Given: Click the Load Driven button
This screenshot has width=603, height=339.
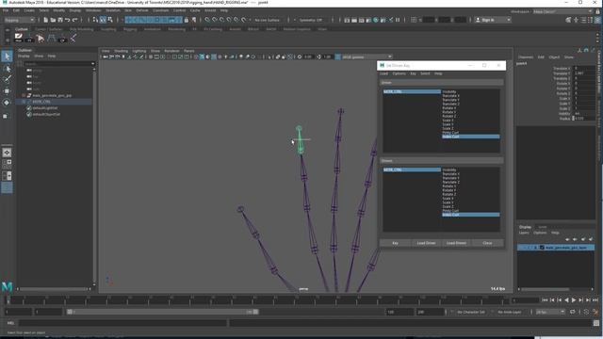Looking at the screenshot, I should click(456, 243).
